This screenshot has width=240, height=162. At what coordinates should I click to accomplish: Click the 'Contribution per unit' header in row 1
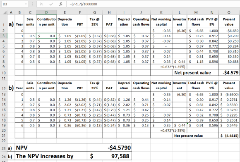pyautogui.click(x=46, y=22)
